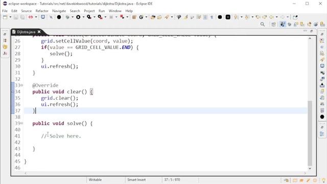Click the Previous Annotation arrow icon
This screenshot has width=327, height=184.
tap(247, 17)
